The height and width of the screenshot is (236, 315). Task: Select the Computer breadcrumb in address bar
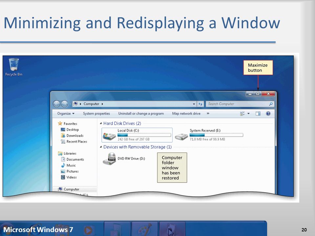[92, 104]
